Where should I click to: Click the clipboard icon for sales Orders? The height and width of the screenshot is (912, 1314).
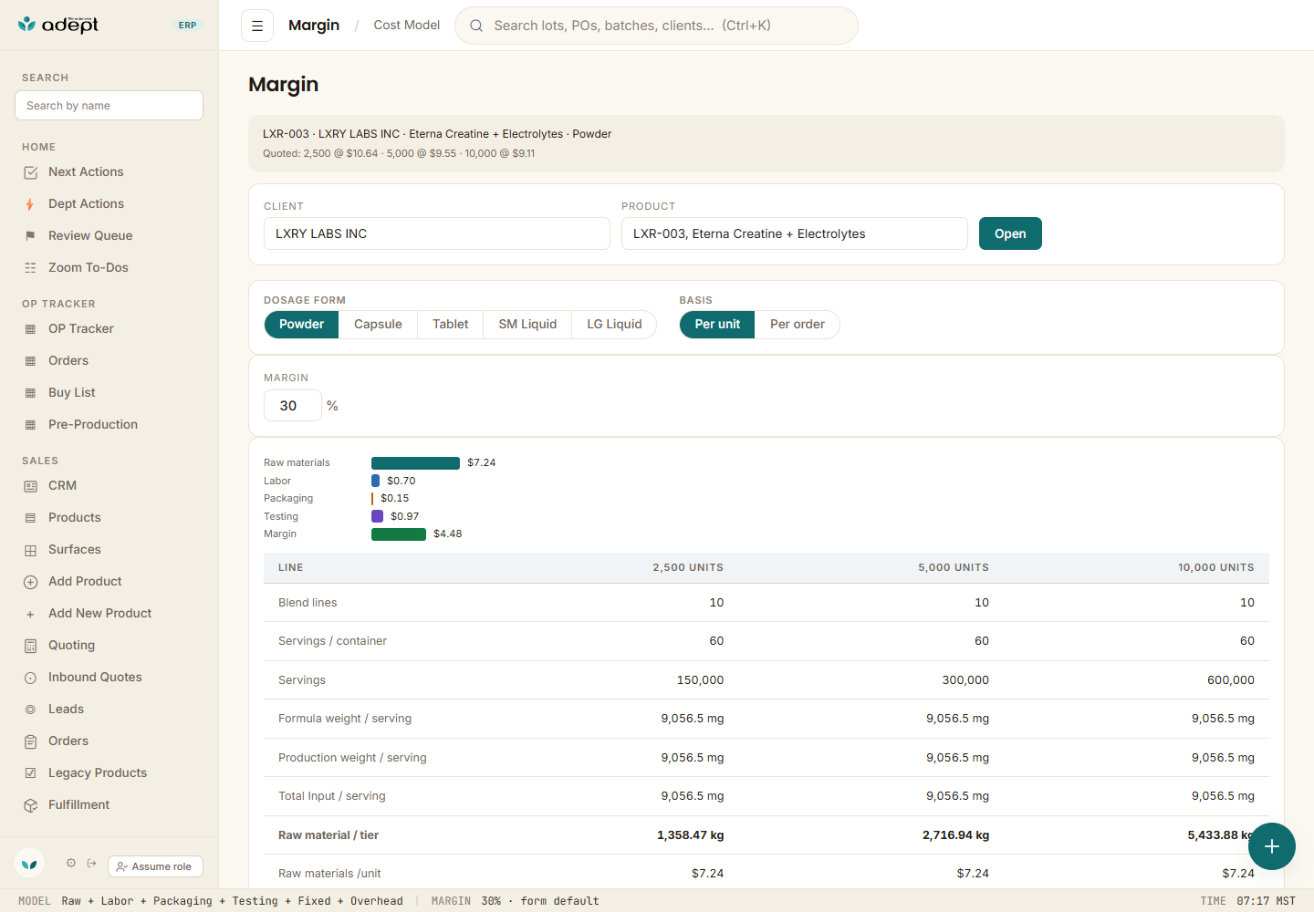30,741
